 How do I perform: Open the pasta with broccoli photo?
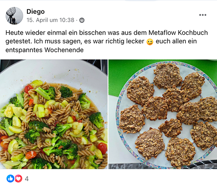54,114
